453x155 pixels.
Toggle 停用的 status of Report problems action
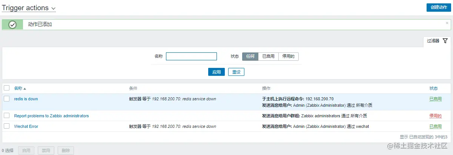(435, 116)
